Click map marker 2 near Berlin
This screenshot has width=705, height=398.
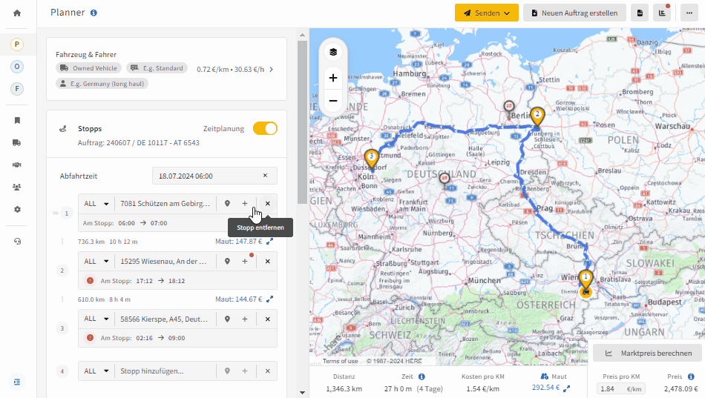(537, 116)
